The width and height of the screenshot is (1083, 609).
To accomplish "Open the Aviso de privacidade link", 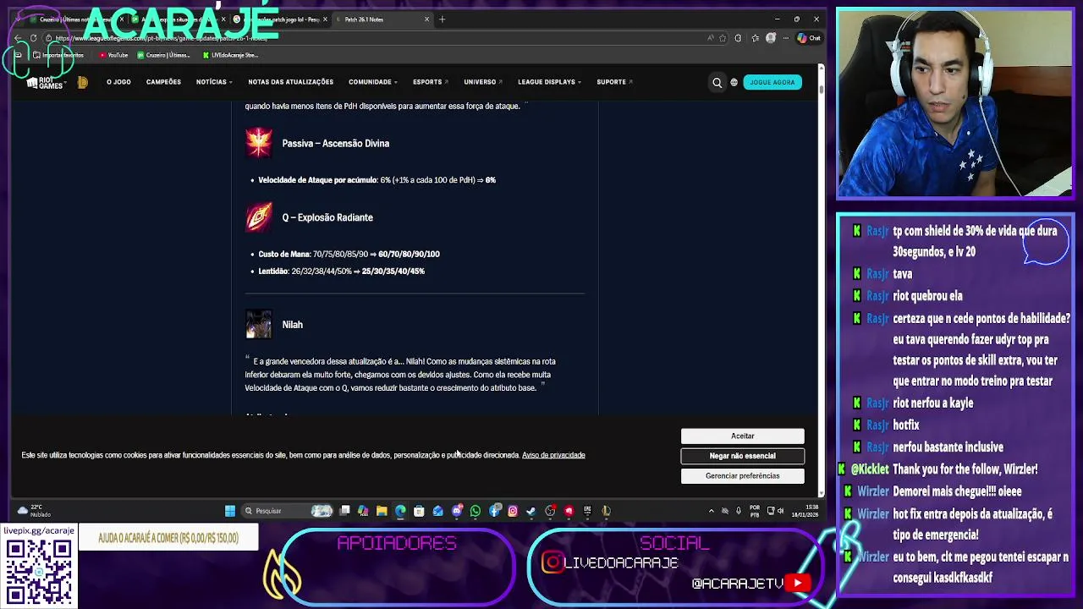I will click(553, 455).
